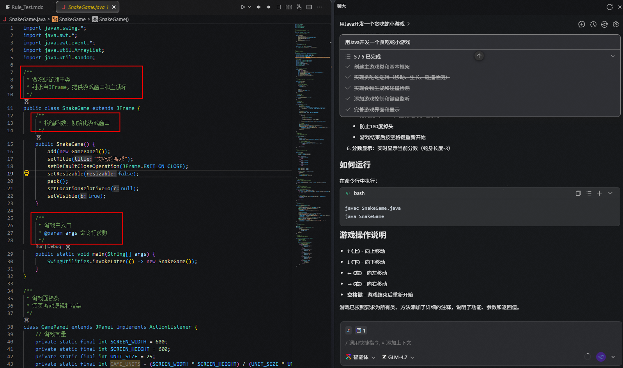
Task: Start a new chat with plus icon
Action: [x=581, y=24]
